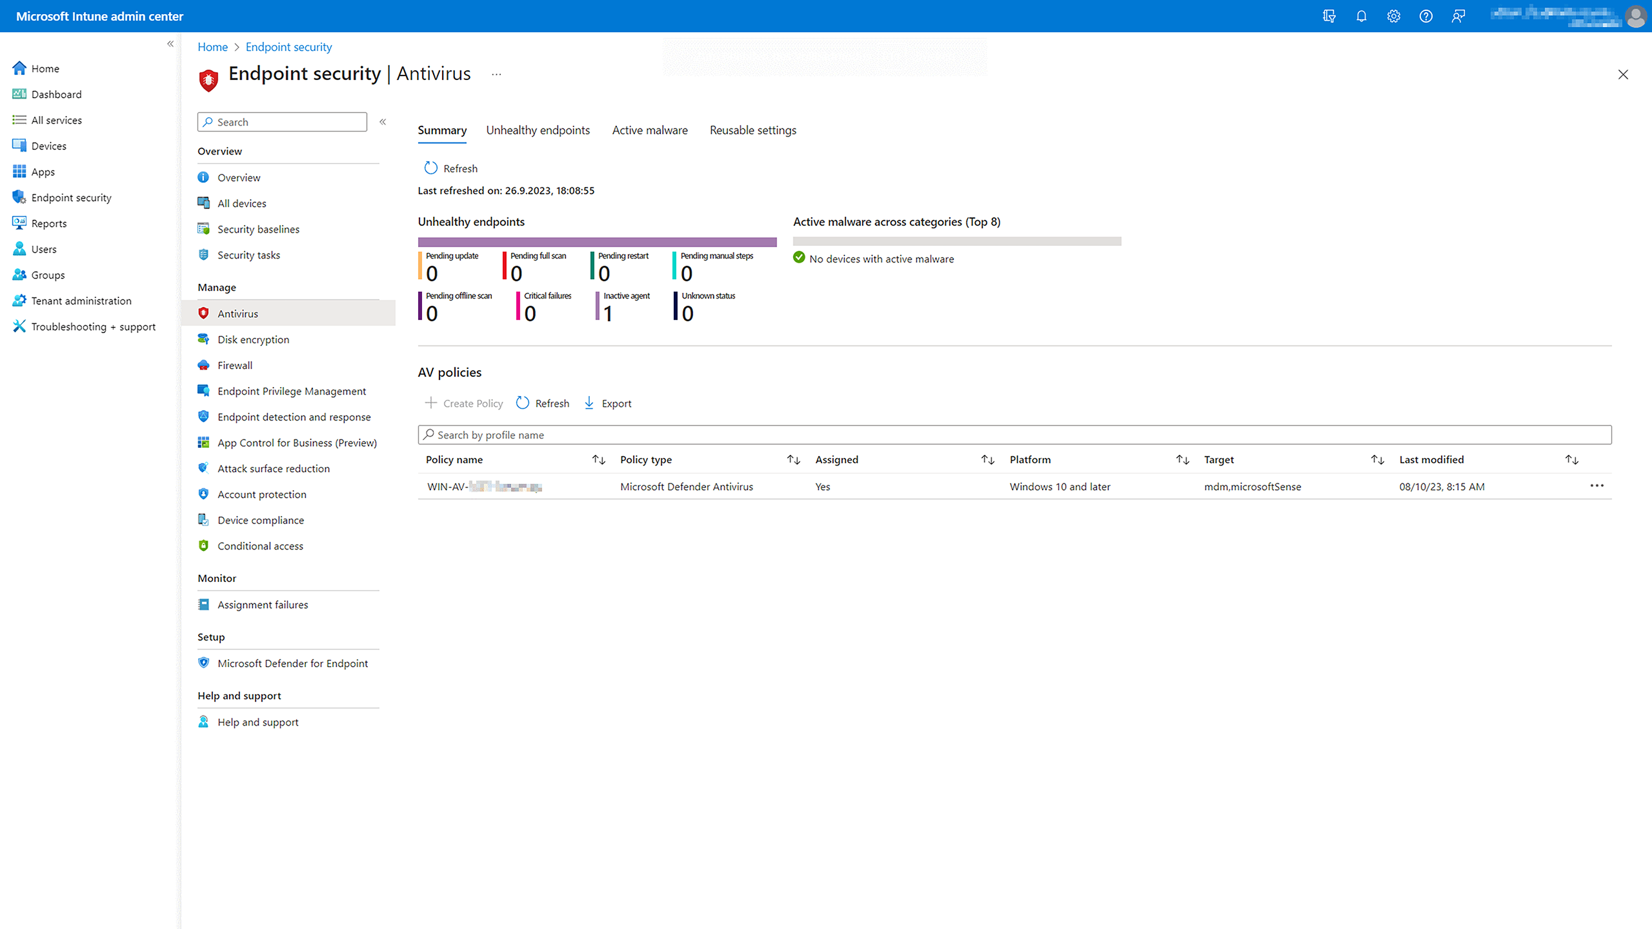This screenshot has height=929, width=1652.
Task: Switch to the Unhealthy endpoints tab
Action: [x=538, y=130]
